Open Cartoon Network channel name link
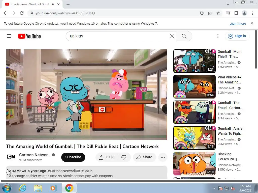 (x=35, y=155)
